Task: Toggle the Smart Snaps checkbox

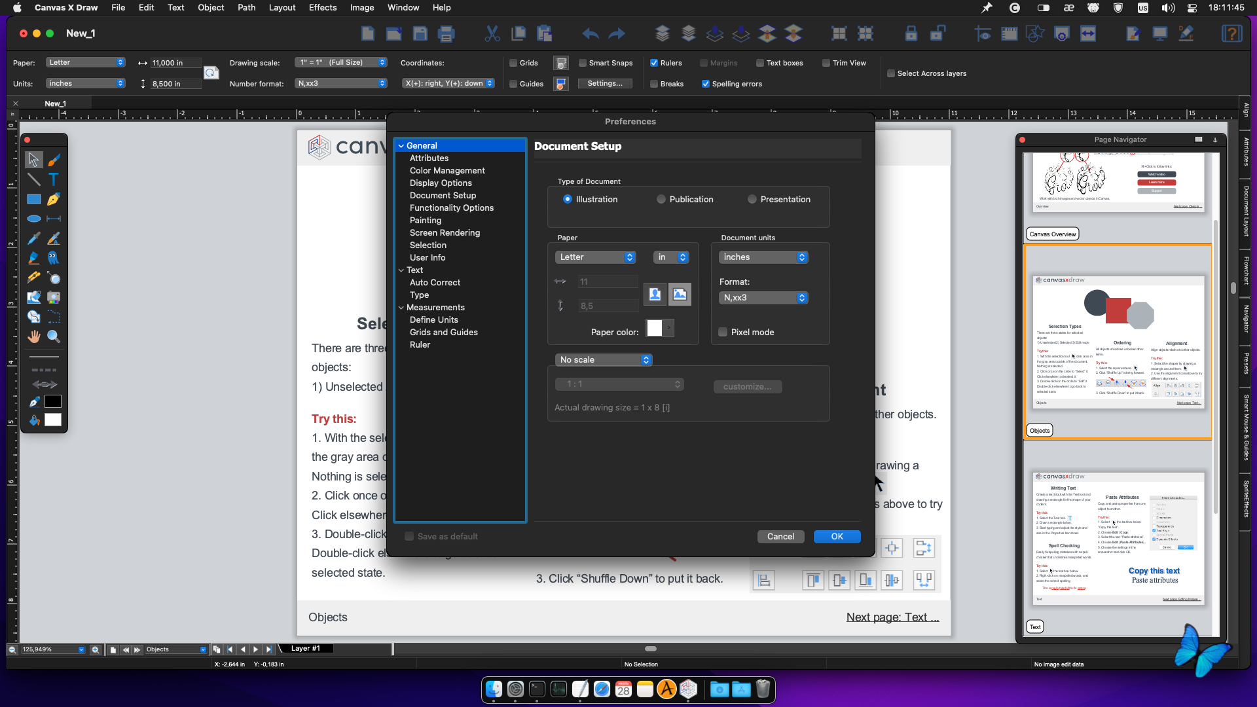Action: (x=583, y=63)
